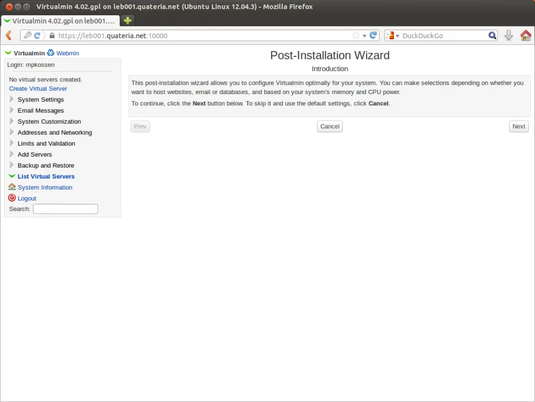This screenshot has height=402, width=535.
Task: Click the Firefox Home icon
Action: click(526, 35)
